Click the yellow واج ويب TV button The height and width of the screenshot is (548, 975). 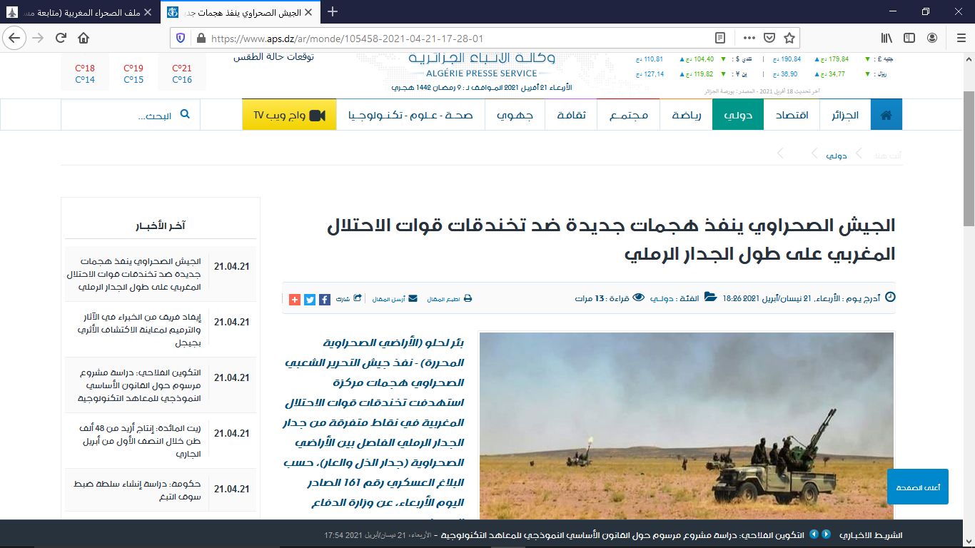[x=289, y=115]
